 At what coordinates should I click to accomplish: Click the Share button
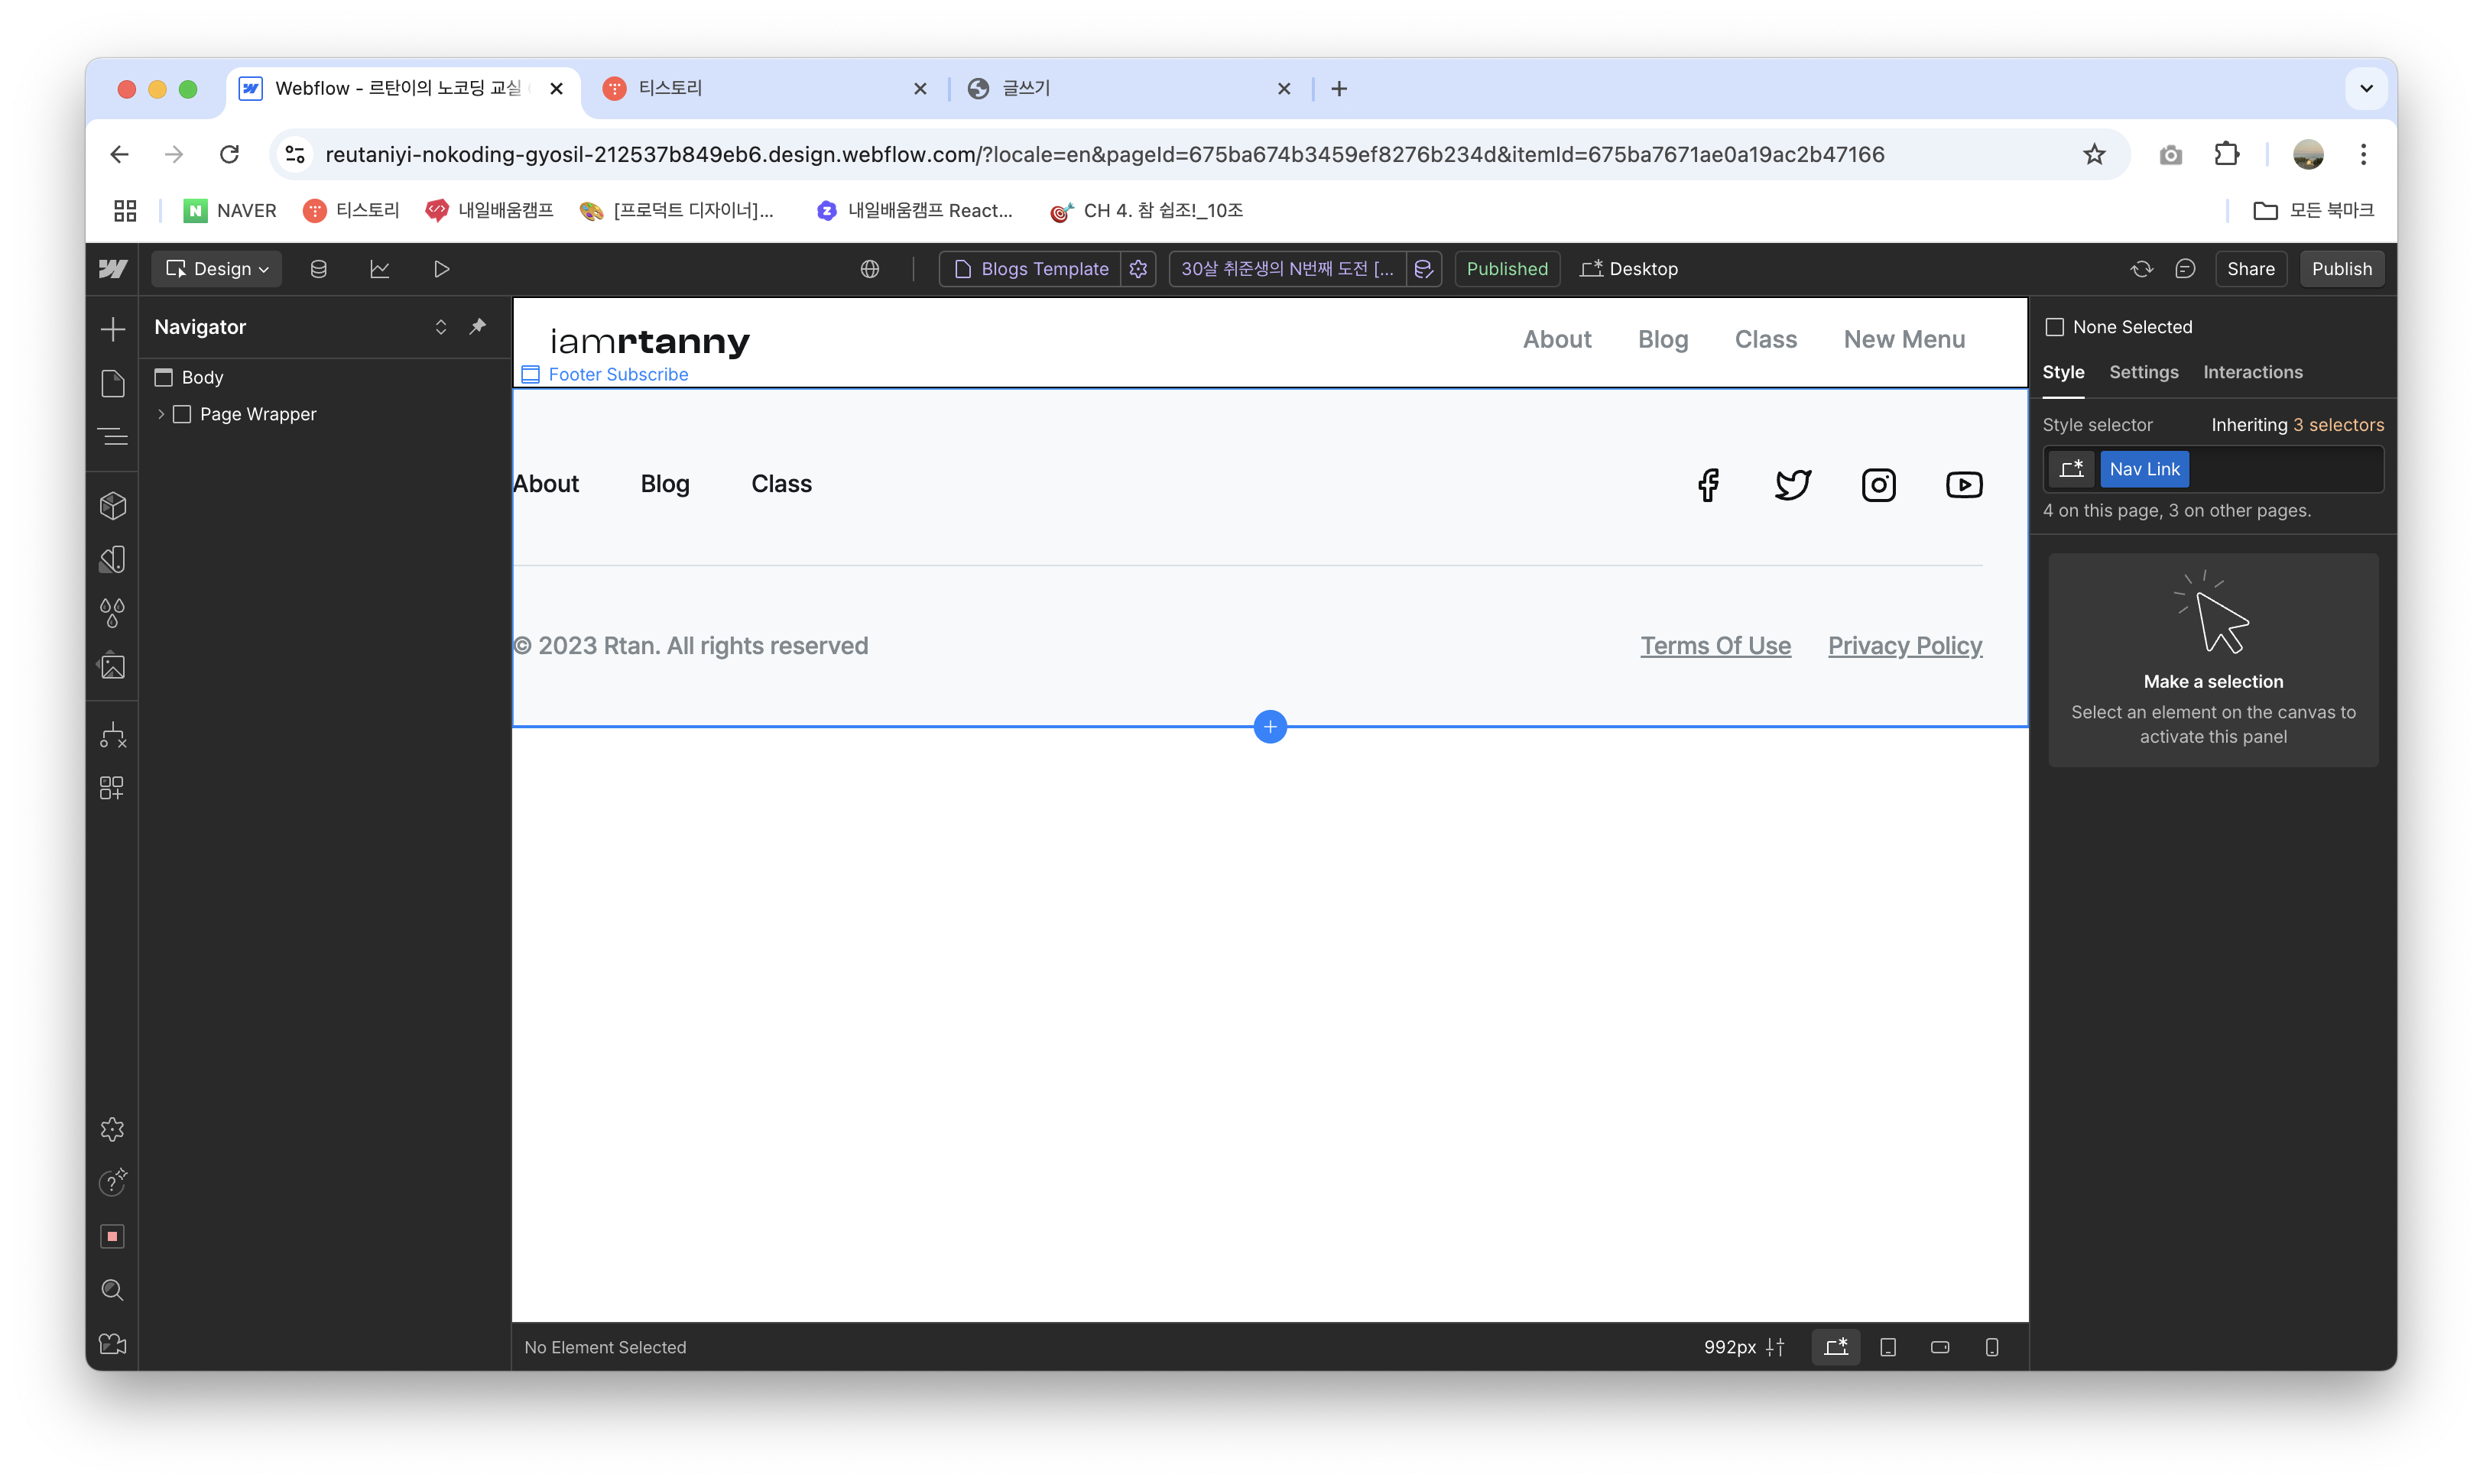(2250, 269)
